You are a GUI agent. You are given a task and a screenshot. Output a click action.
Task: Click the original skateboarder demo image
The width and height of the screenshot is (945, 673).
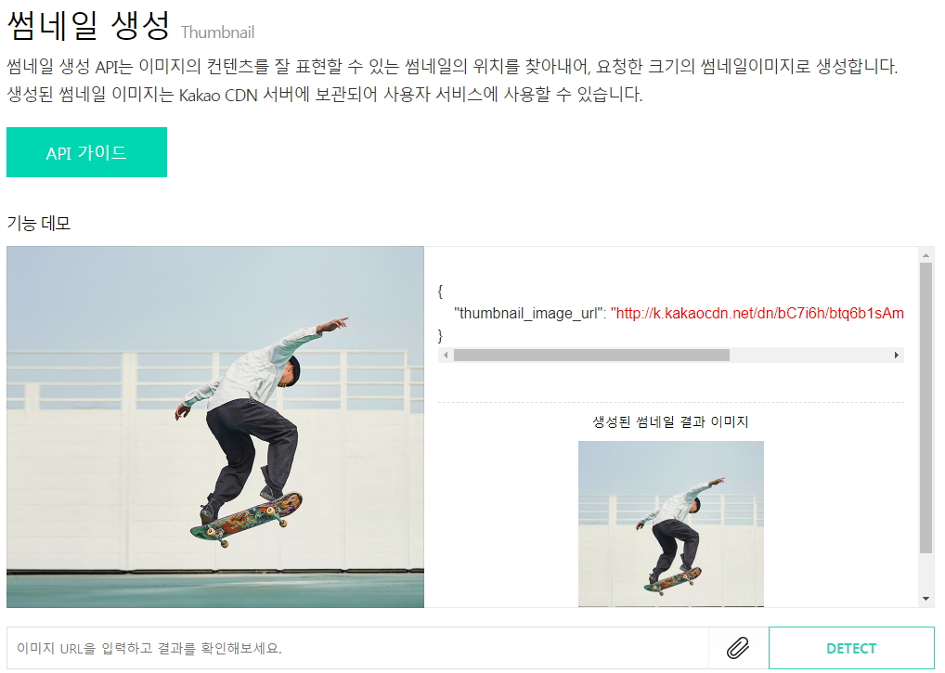[215, 427]
